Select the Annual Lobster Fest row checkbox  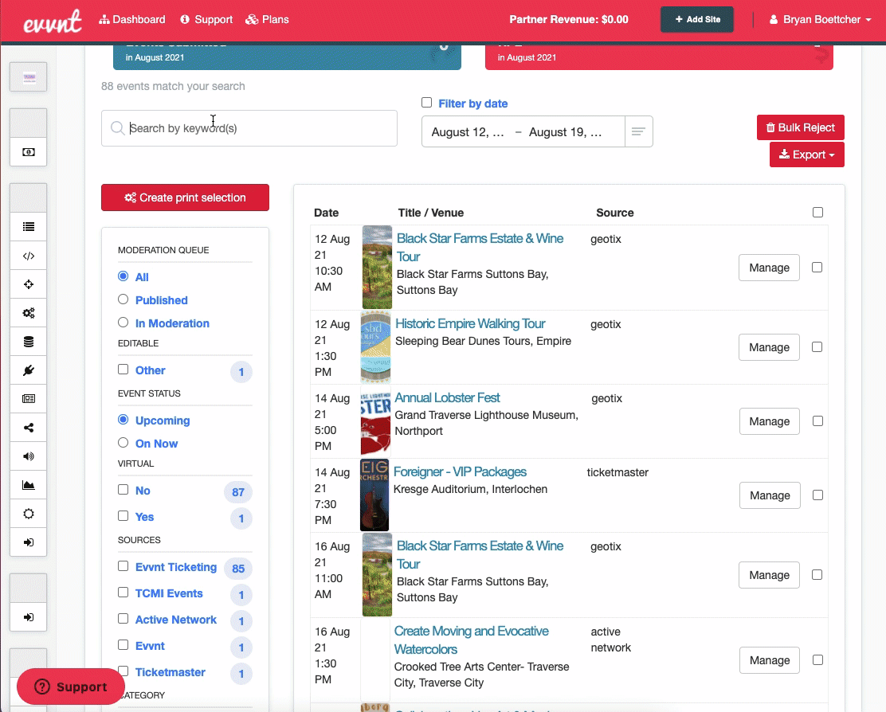817,421
